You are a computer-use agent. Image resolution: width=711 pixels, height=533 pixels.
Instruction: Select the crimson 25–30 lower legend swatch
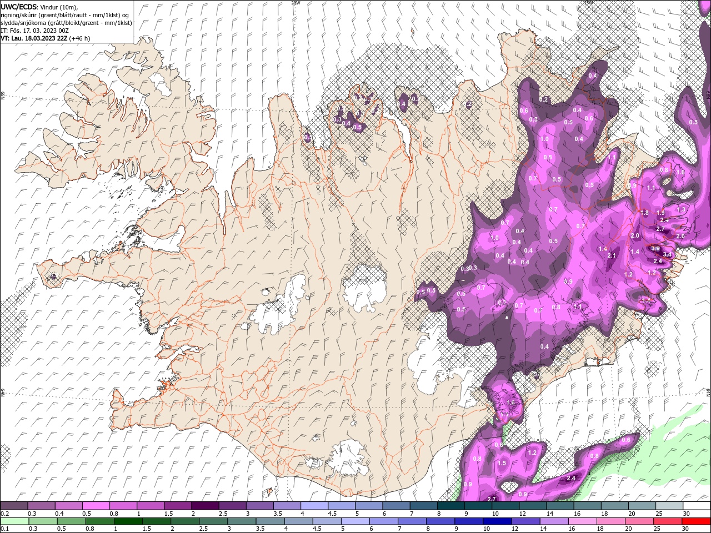pyautogui.click(x=668, y=521)
